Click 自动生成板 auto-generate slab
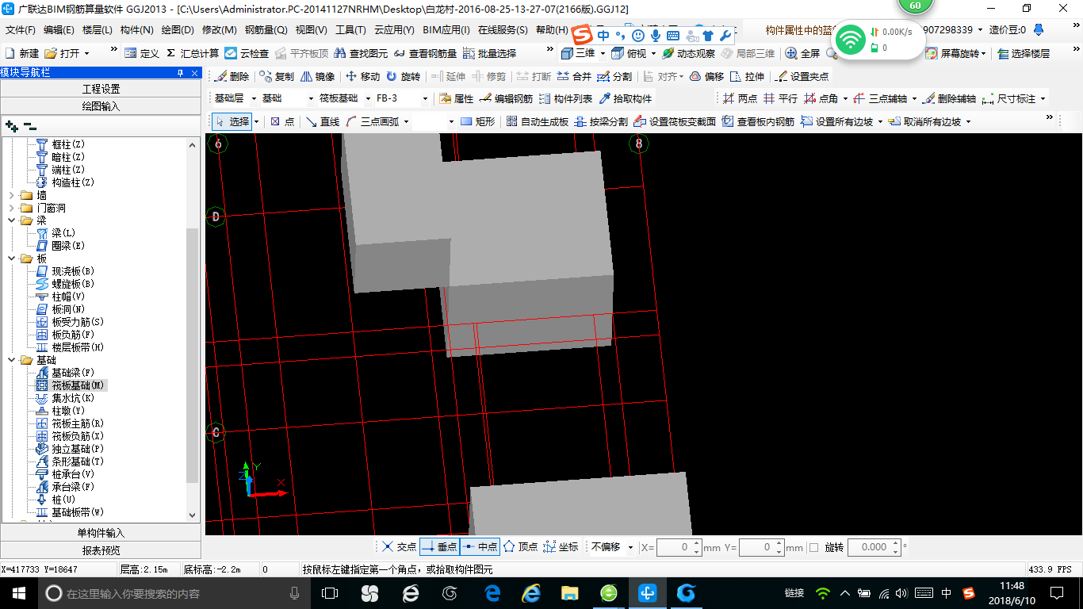Screen dimensions: 1083x609 537,121
